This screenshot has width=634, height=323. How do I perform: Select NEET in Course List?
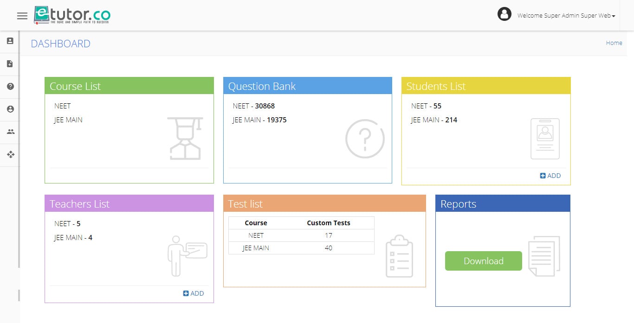click(x=63, y=106)
